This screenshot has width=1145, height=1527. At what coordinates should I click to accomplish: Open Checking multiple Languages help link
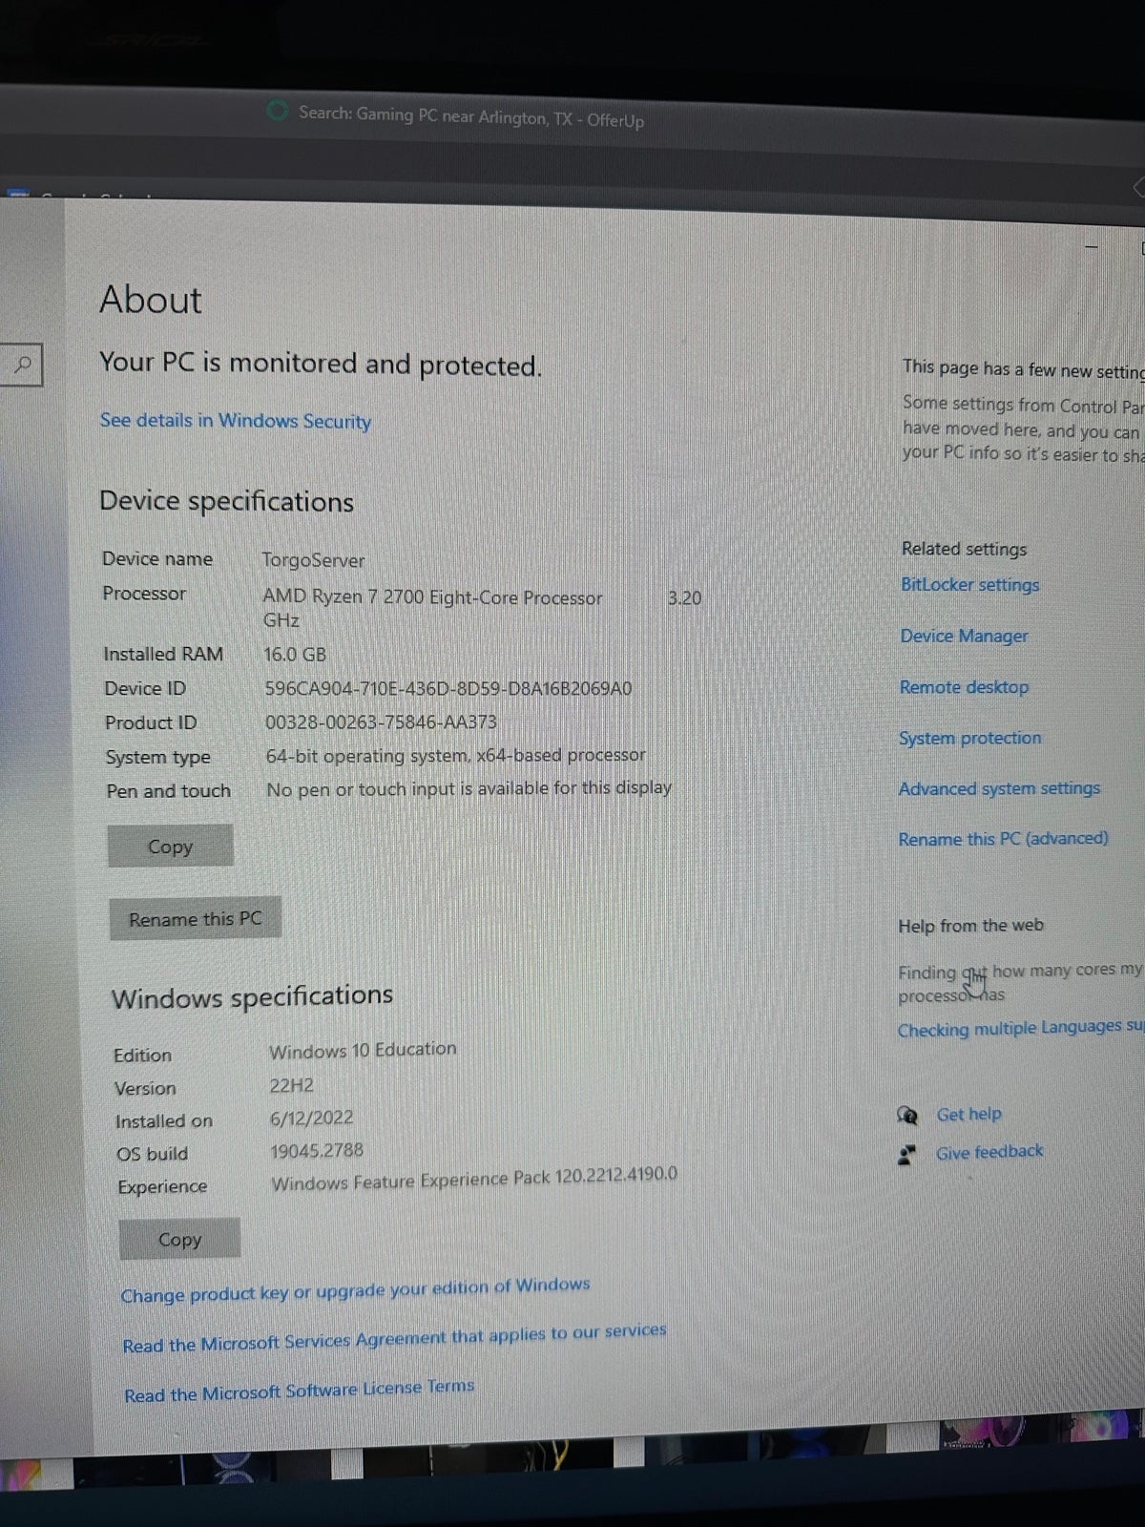coord(1019,1028)
